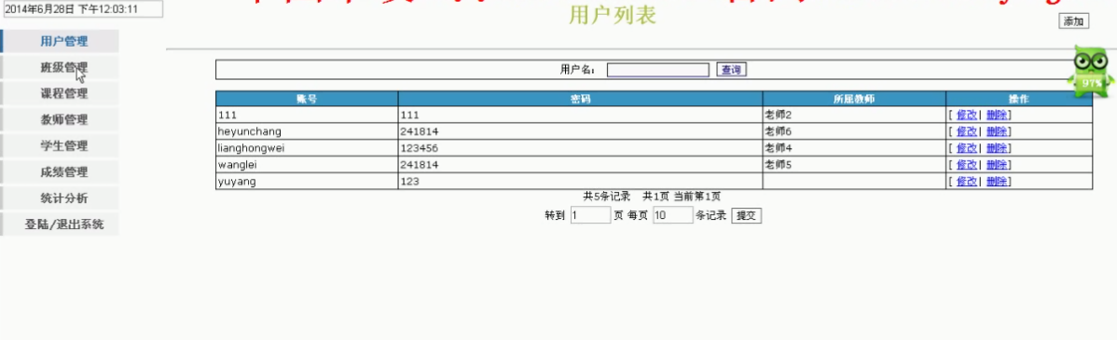This screenshot has height=340, width=1117.
Task: Select the password cell 123456
Action: [x=581, y=148]
